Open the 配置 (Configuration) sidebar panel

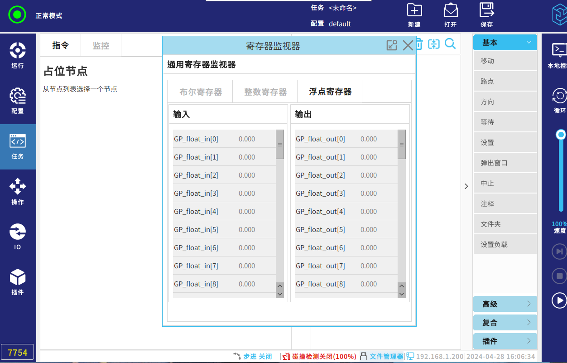18,101
